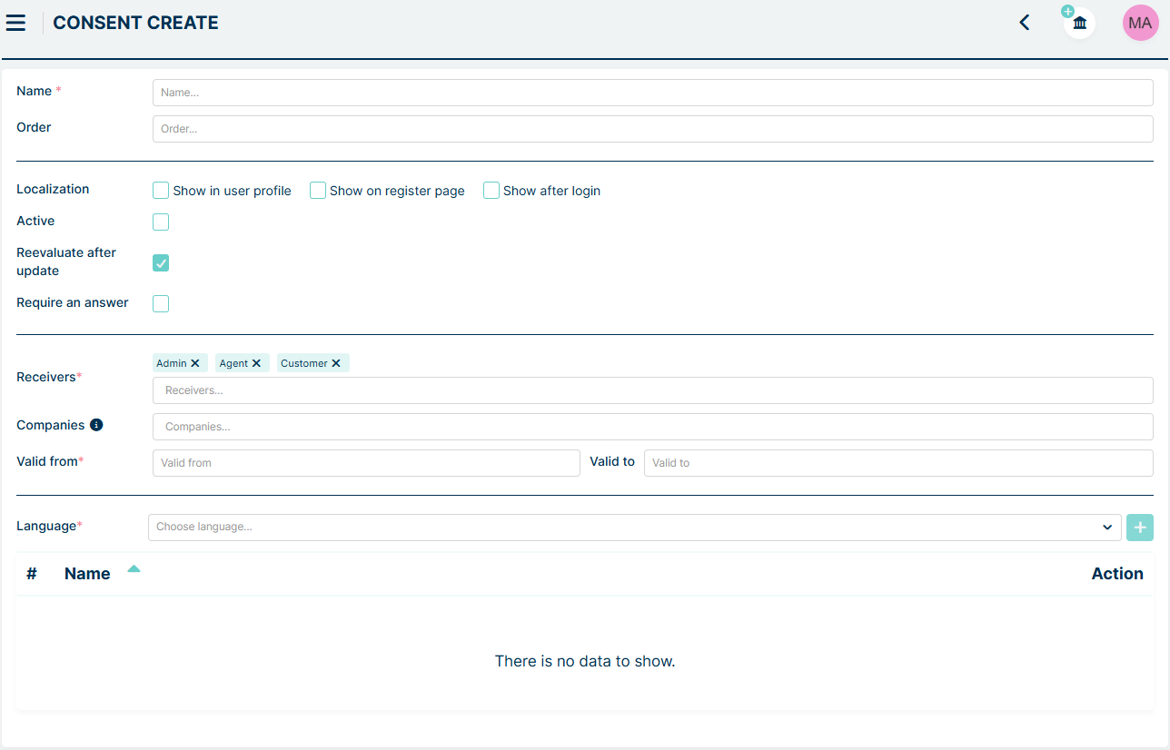Toggle the Active checkbox
This screenshot has width=1170, height=750.
(161, 222)
